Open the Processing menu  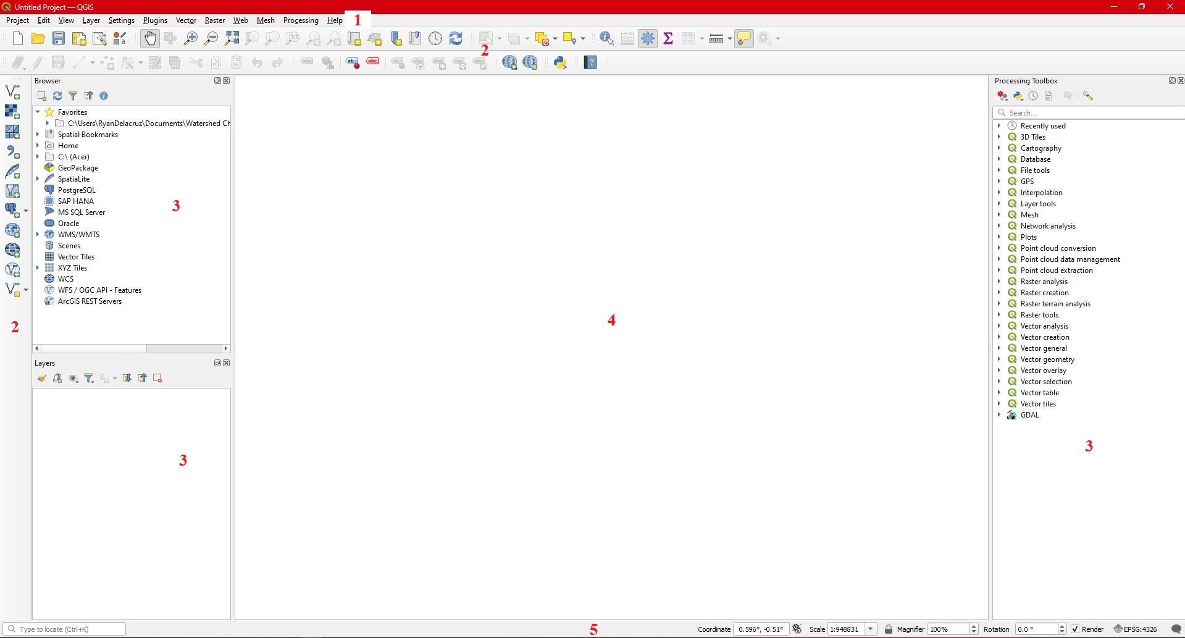pos(301,20)
